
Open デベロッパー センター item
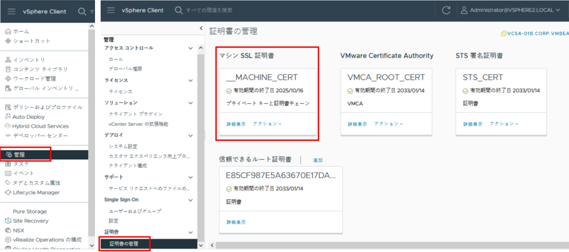(x=36, y=135)
